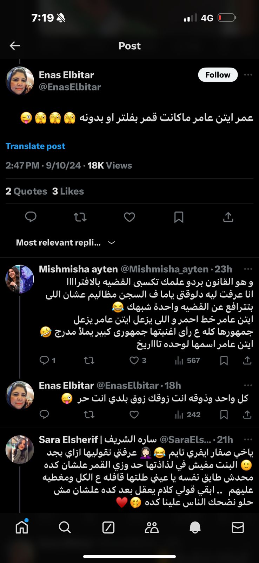View analytics on Mishmisha ayten's reply

[x=187, y=360]
